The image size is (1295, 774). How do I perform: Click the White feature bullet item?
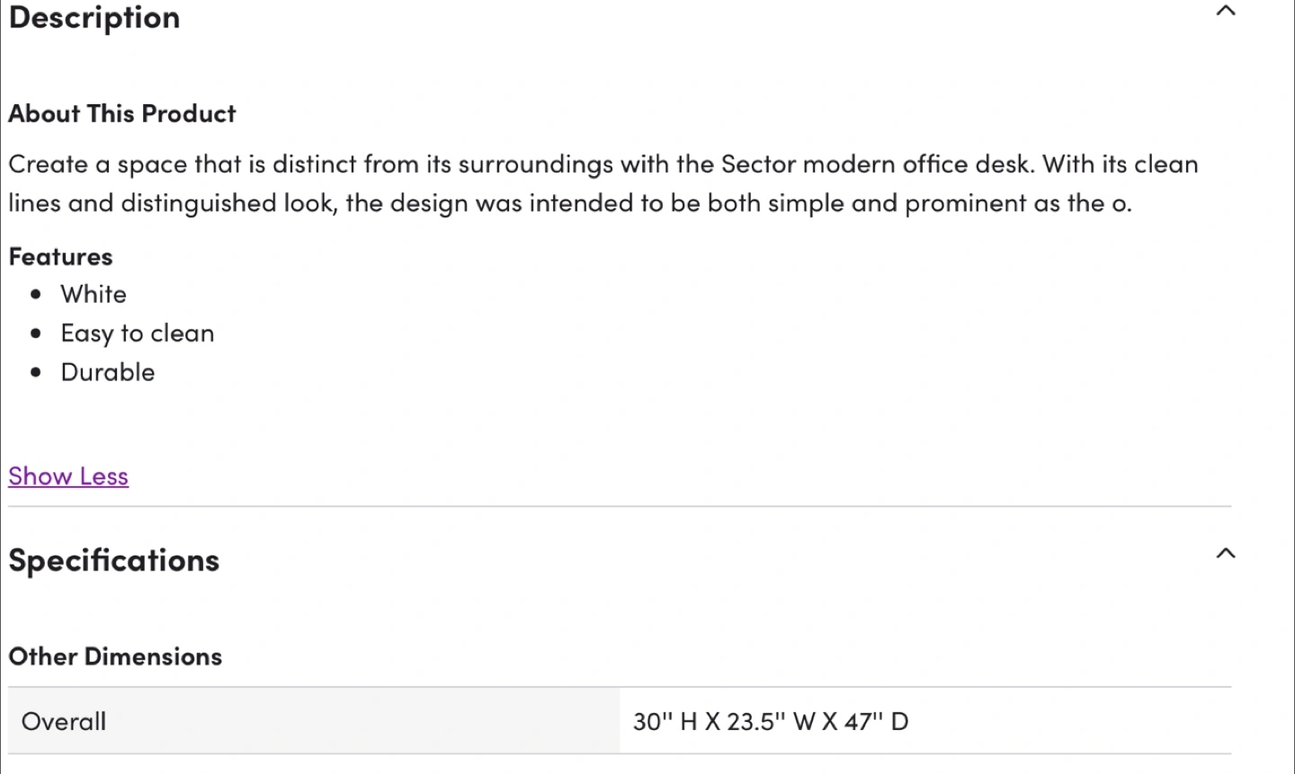coord(94,294)
